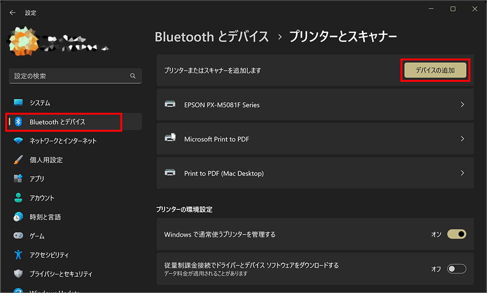The height and width of the screenshot is (293, 487).
Task: Go to 個人用設定 settings
Action: click(75, 160)
